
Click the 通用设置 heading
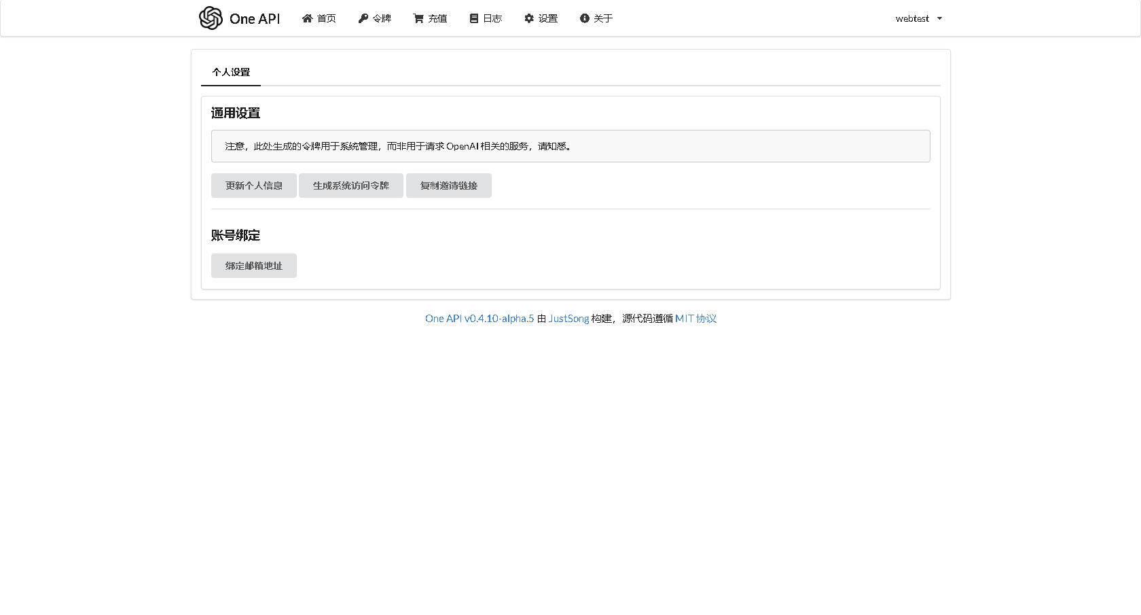(236, 113)
